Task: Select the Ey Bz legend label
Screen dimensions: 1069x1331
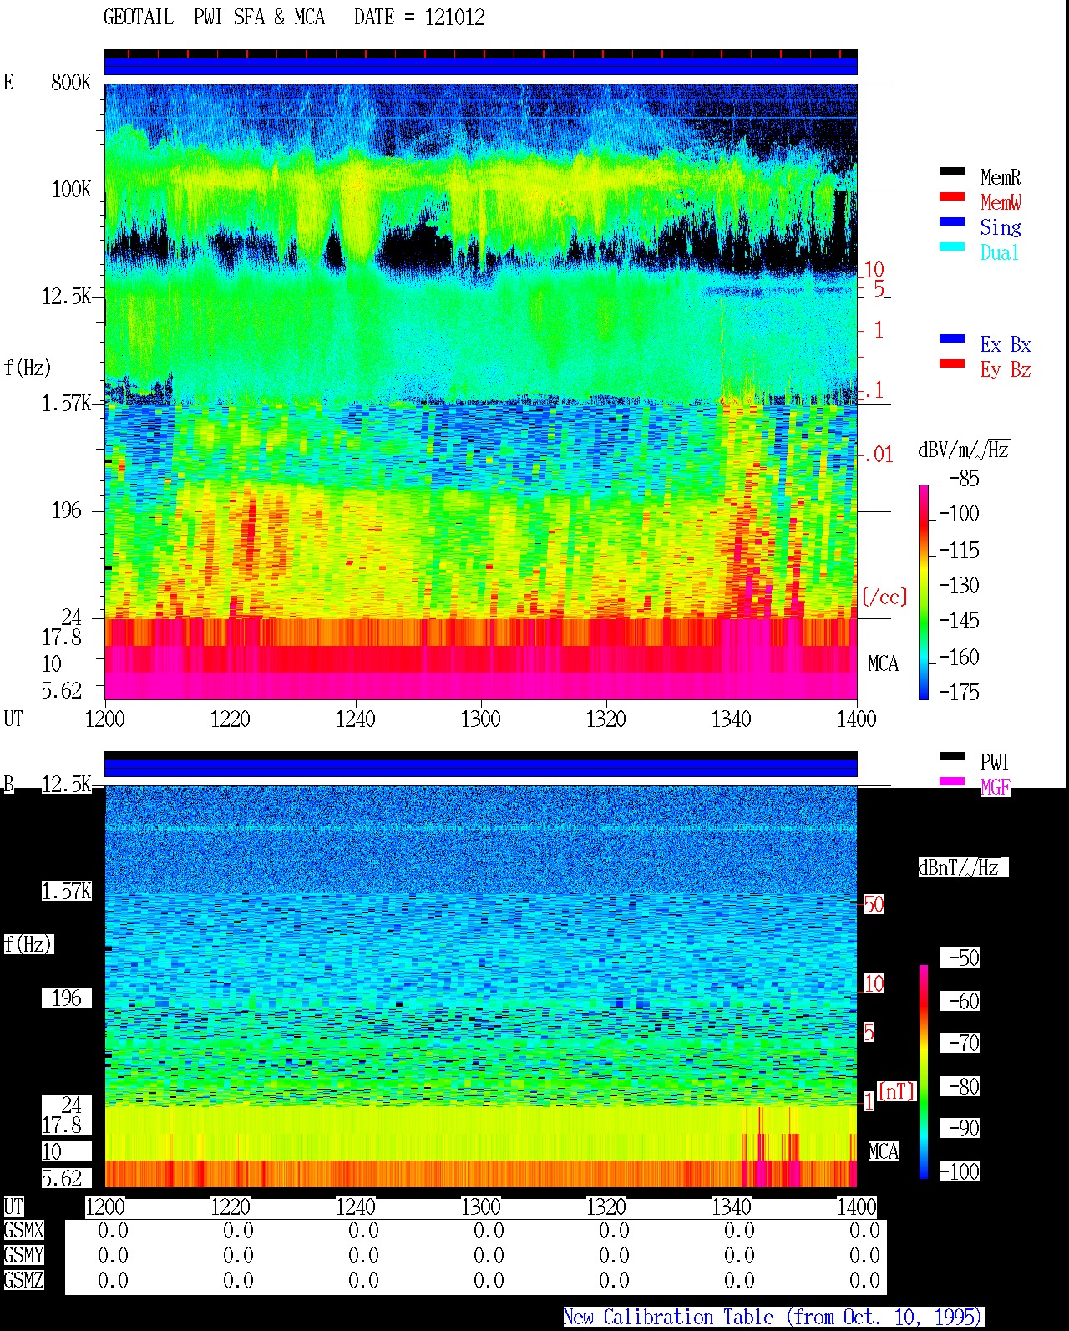Action: (1006, 369)
